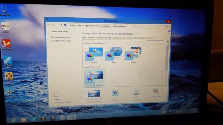Viewport: 223px width, 125px height.
Task: Refresh the Personalization address bar
Action: pos(138,26)
